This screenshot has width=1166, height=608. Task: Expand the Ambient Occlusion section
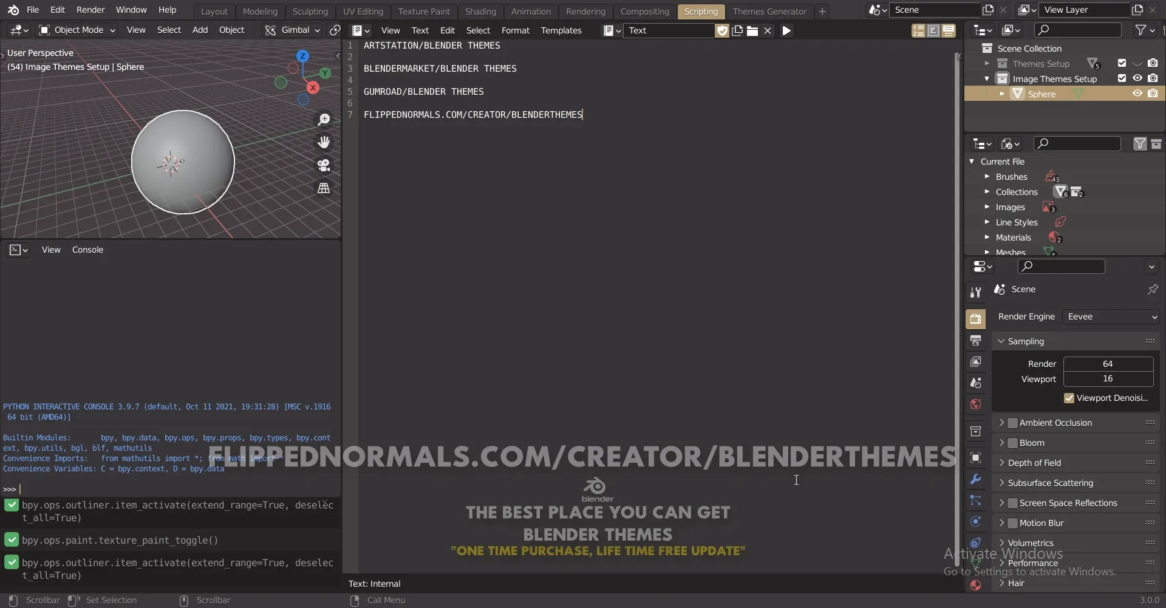pyautogui.click(x=1003, y=422)
